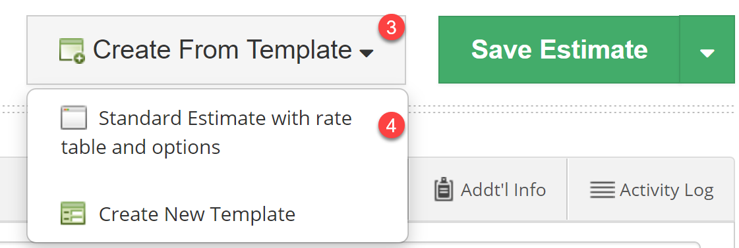Click the green form icon for Create New Template
739x248 pixels.
point(73,213)
